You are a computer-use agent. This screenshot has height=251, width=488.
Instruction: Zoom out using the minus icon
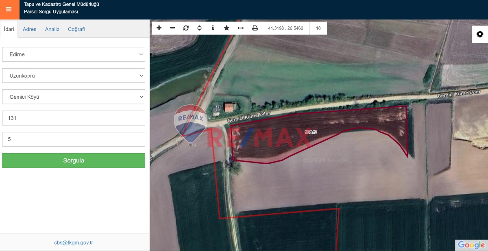click(172, 28)
